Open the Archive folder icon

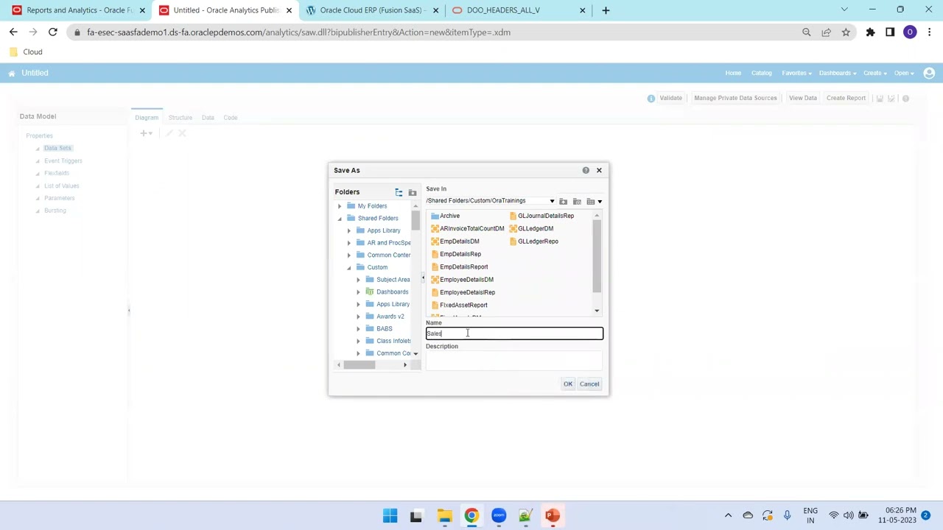point(435,216)
